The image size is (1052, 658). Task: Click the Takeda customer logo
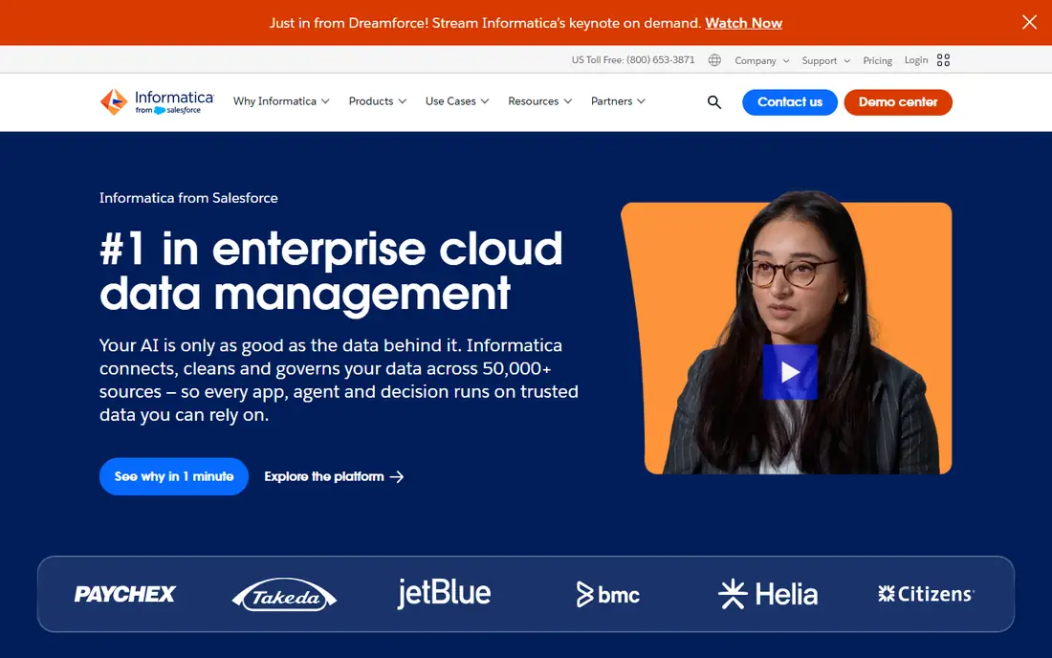[284, 594]
